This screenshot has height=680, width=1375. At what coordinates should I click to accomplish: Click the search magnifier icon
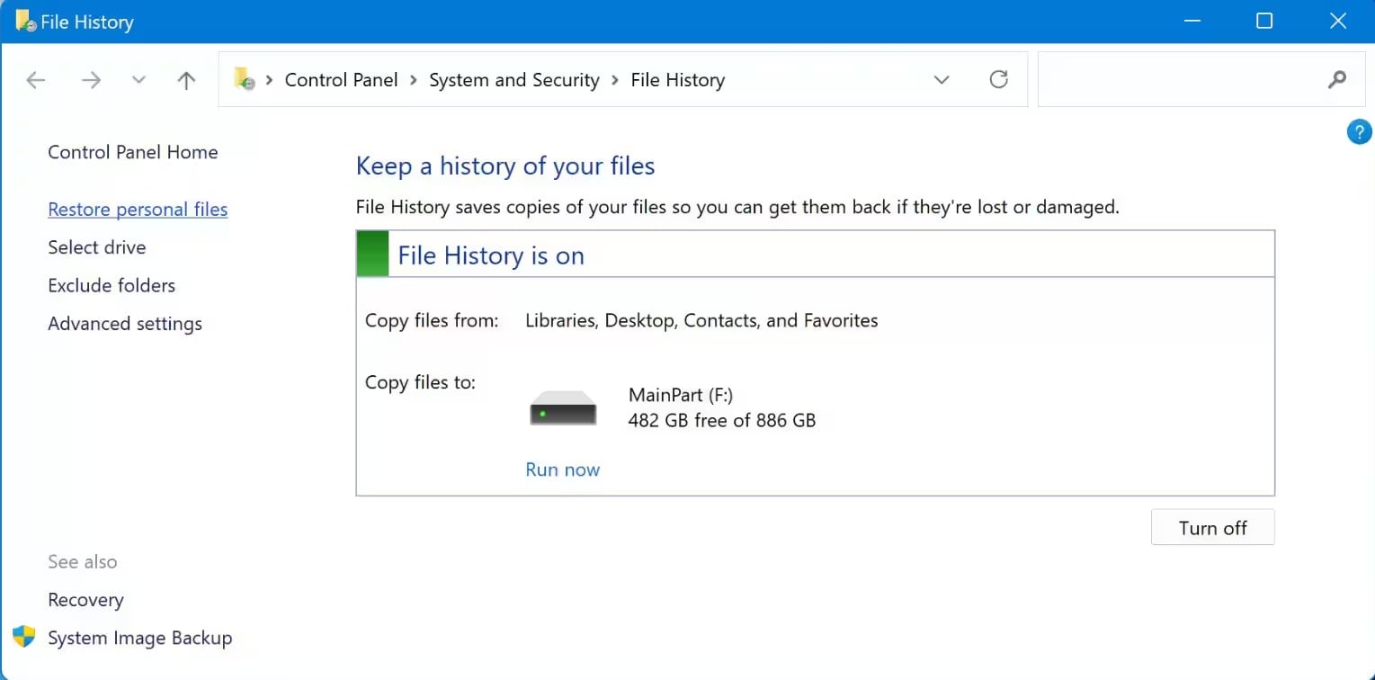point(1337,79)
